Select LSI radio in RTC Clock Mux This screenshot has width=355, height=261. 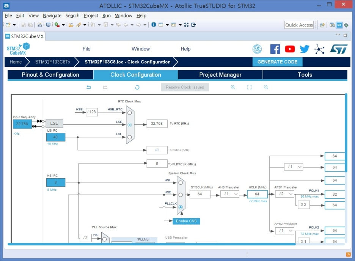pyautogui.click(x=129, y=137)
